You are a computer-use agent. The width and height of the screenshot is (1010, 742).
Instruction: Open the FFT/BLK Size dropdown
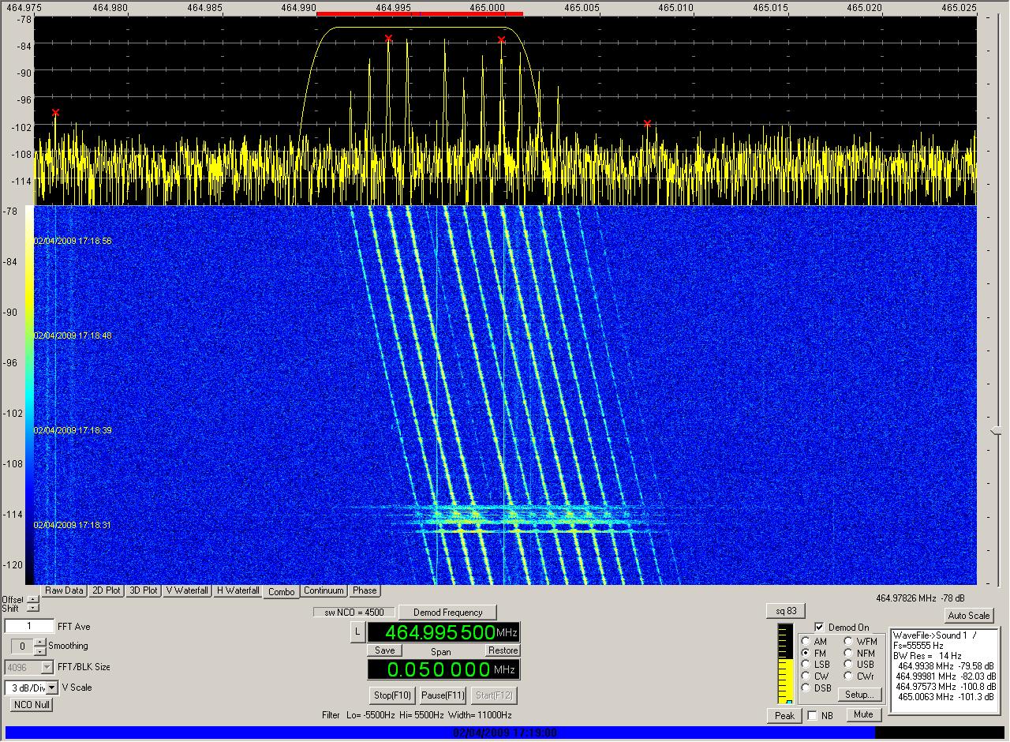[x=47, y=667]
